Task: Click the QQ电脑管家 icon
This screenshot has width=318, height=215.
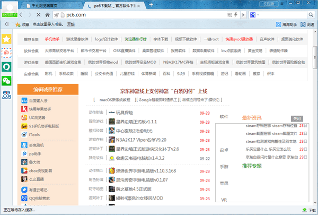Action: coord(24,199)
